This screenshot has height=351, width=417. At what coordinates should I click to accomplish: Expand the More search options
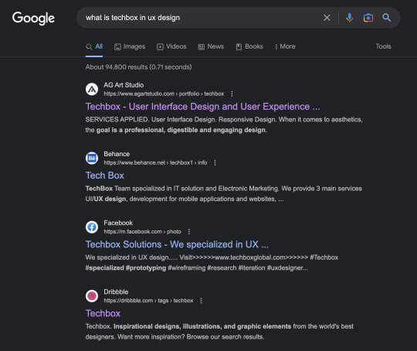click(285, 46)
